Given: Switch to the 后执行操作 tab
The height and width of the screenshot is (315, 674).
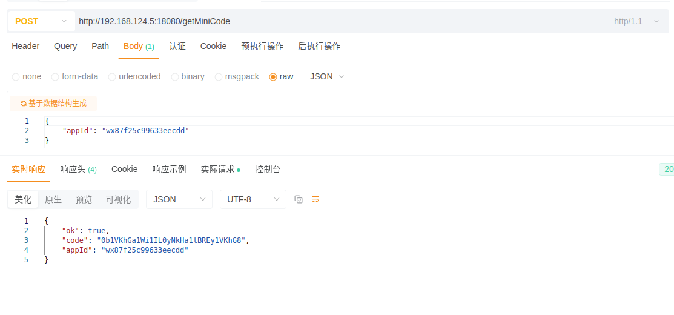Looking at the screenshot, I should (x=319, y=47).
